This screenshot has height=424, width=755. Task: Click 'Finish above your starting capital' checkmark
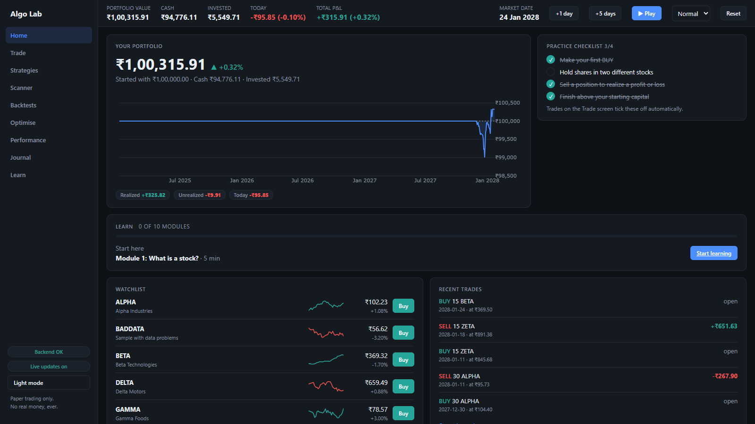tap(551, 97)
